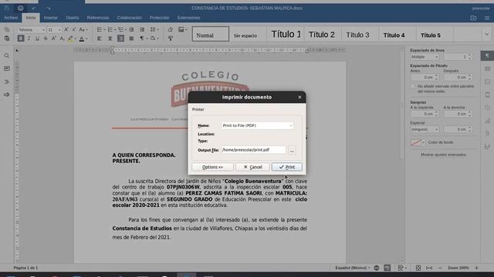Click the Copy icon in toolbar
This screenshot has height=277, width=494.
coord(7,29)
